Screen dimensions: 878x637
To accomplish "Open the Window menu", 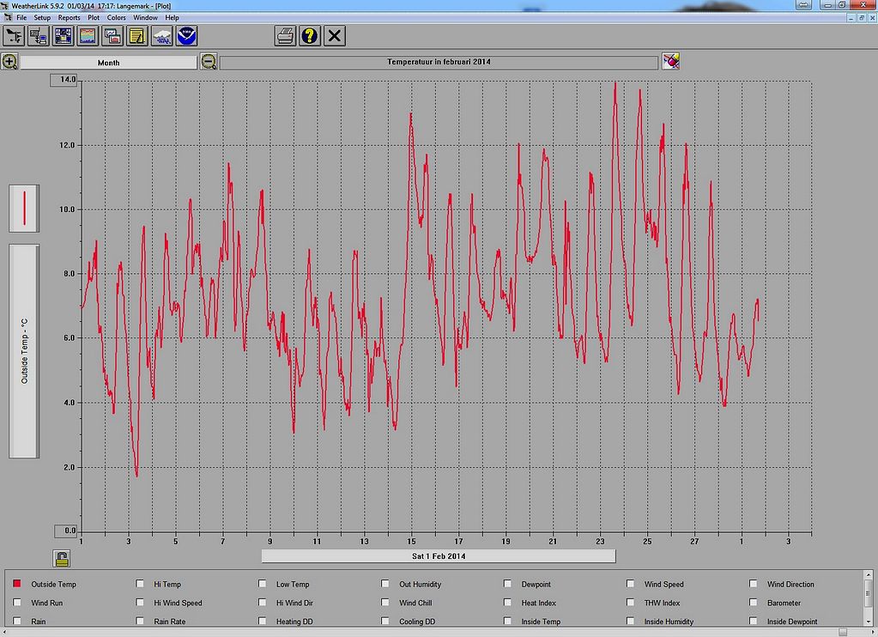I will [145, 17].
